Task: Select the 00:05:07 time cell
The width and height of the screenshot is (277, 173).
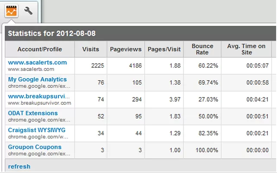Action: 258,66
